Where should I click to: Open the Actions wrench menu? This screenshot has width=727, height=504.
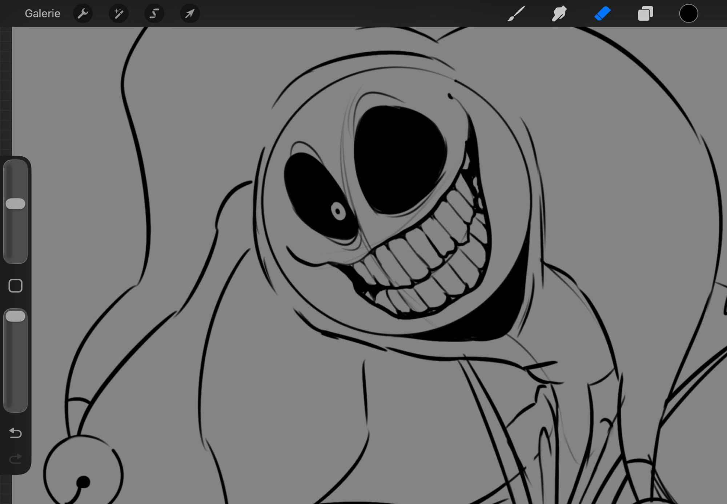(83, 14)
